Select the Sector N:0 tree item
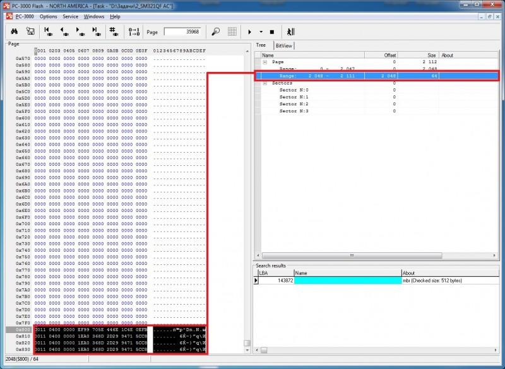 pos(294,90)
